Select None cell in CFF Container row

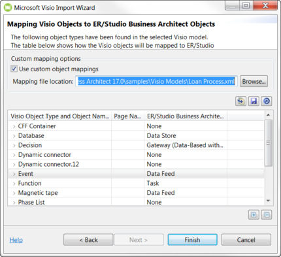pos(186,126)
